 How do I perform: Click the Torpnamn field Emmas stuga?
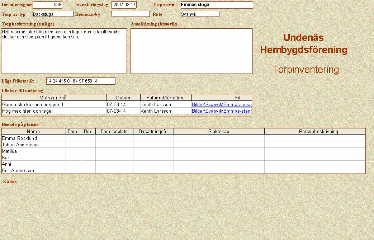217,5
